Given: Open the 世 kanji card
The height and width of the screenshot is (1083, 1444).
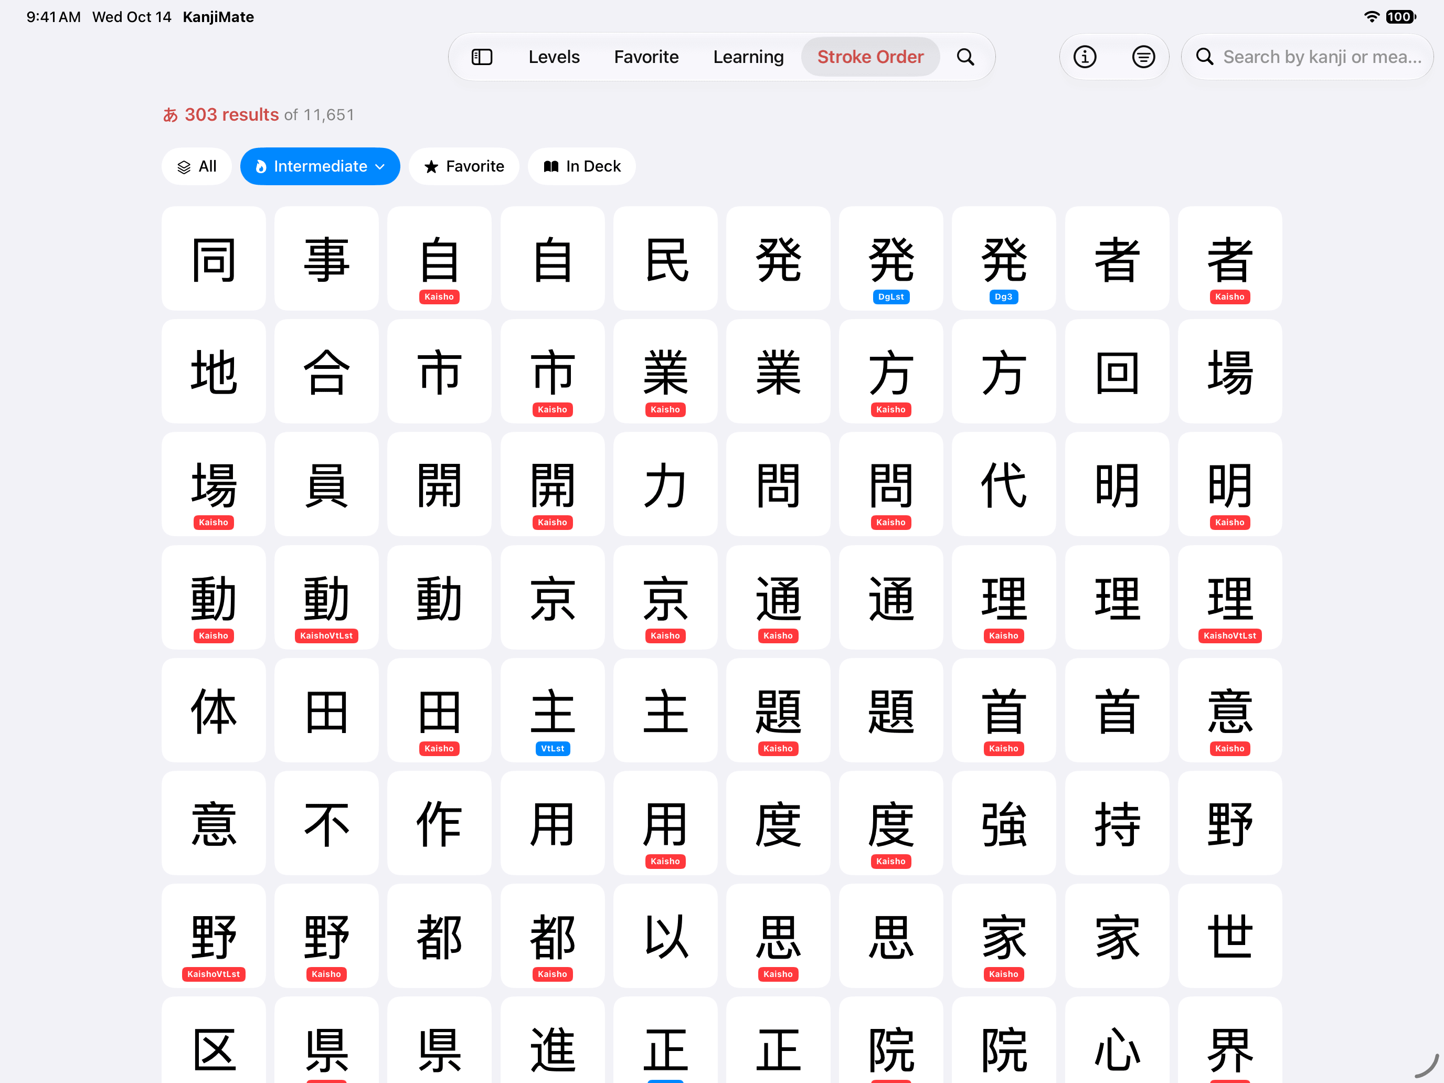Looking at the screenshot, I should [x=1230, y=936].
